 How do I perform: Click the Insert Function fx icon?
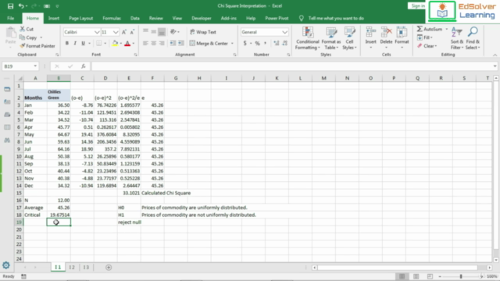pos(84,66)
